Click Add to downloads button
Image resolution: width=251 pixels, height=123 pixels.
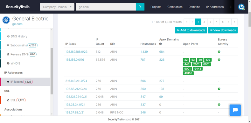tap(191, 30)
